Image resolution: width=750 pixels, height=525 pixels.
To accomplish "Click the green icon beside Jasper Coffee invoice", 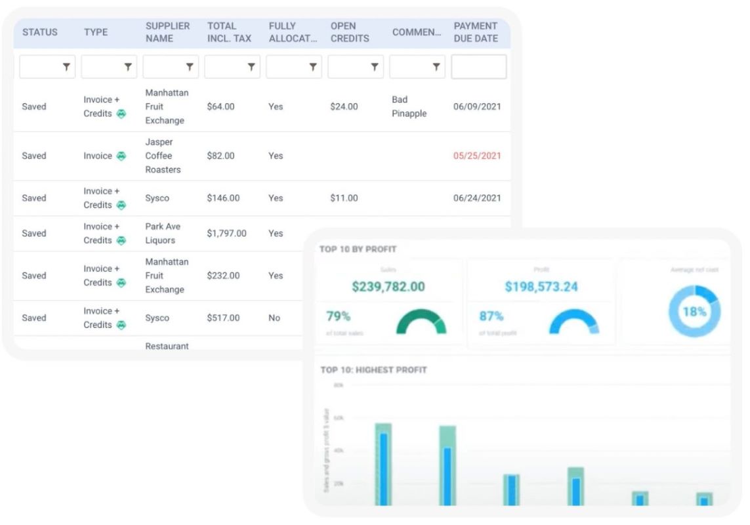I will (121, 156).
